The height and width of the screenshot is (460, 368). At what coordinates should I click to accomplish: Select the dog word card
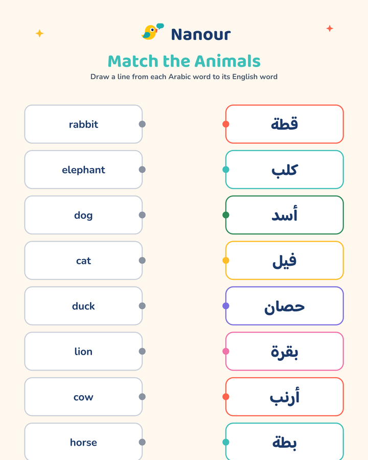click(x=84, y=215)
